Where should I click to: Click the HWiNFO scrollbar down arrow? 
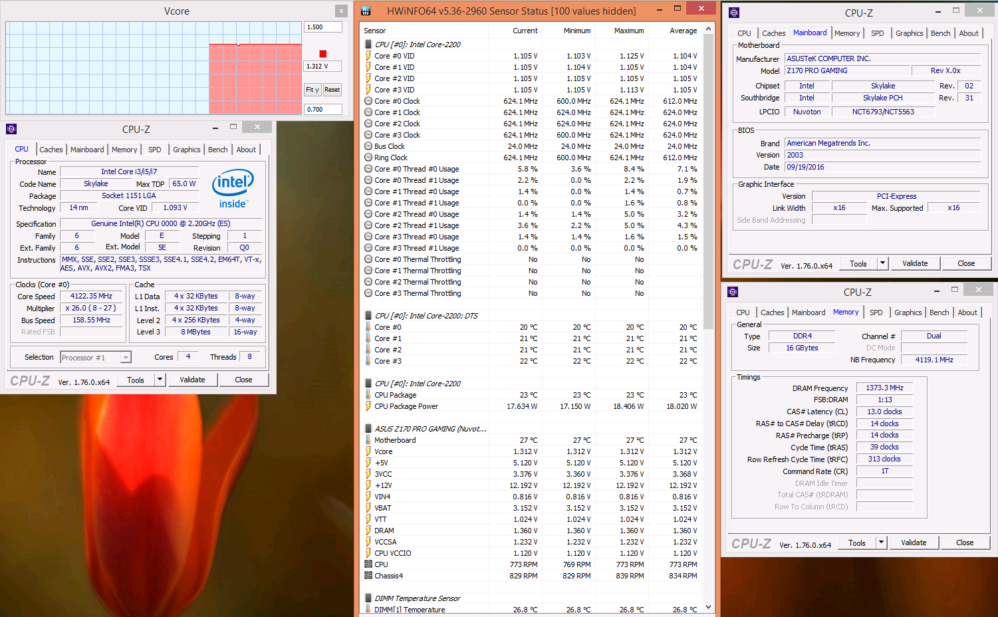pos(708,607)
